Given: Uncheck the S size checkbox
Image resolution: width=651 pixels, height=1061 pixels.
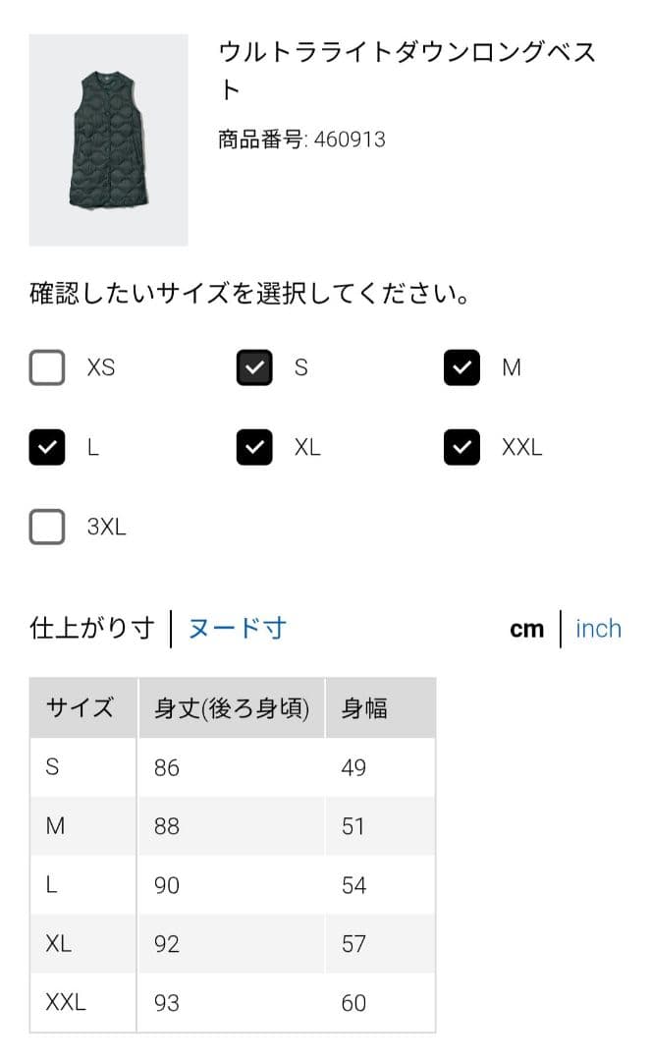Looking at the screenshot, I should (253, 367).
